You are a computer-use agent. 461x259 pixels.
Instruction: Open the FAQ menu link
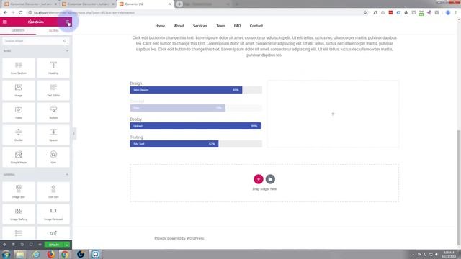237,26
